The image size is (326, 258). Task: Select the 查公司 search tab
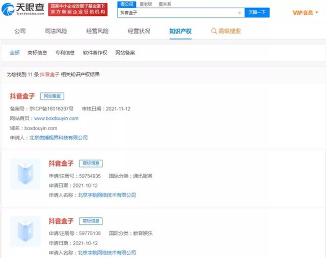tap(127, 4)
